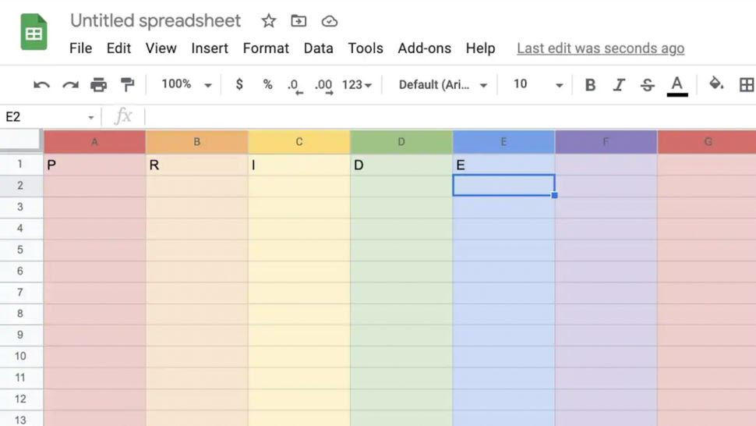The image size is (756, 426).
Task: Toggle Italic formatting
Action: (x=619, y=85)
